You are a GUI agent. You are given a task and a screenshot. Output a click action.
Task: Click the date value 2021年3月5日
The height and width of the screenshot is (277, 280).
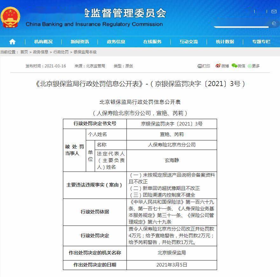tap(172, 265)
